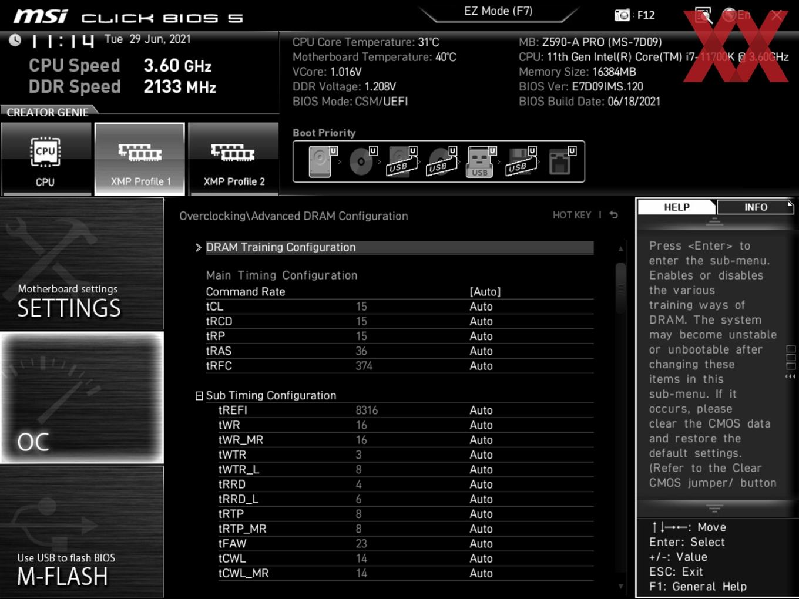Click the current tREFI value 8316

point(367,410)
